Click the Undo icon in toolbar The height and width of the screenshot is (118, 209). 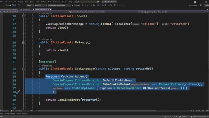(19, 5)
